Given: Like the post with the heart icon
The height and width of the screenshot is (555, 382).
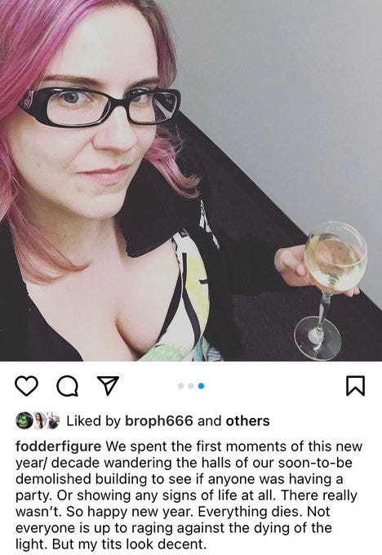Looking at the screenshot, I should tap(27, 386).
